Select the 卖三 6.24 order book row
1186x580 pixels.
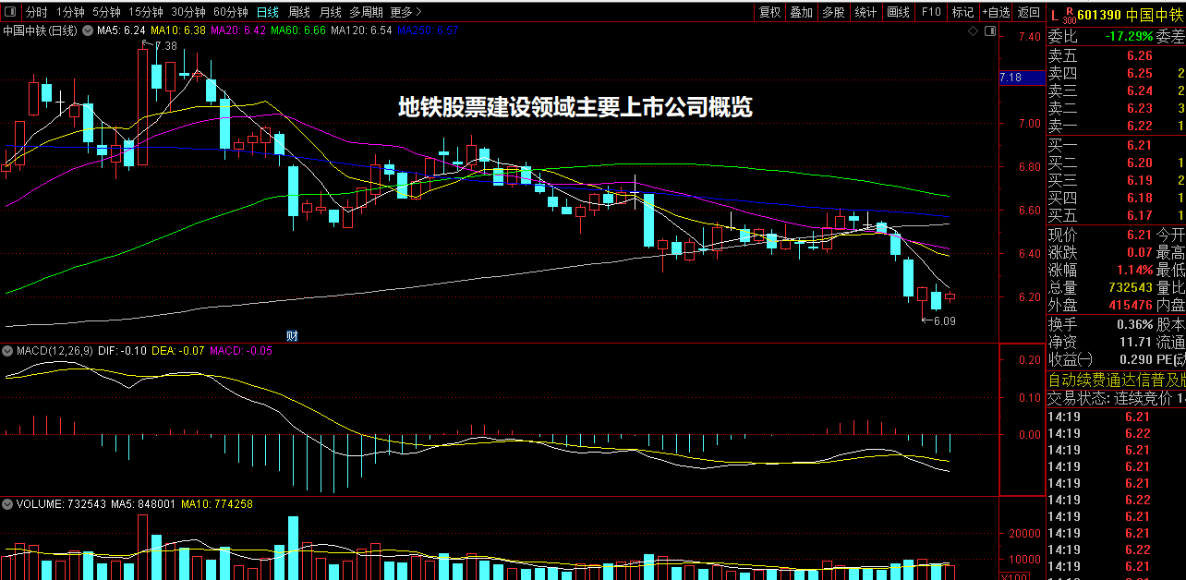pyautogui.click(x=1116, y=91)
